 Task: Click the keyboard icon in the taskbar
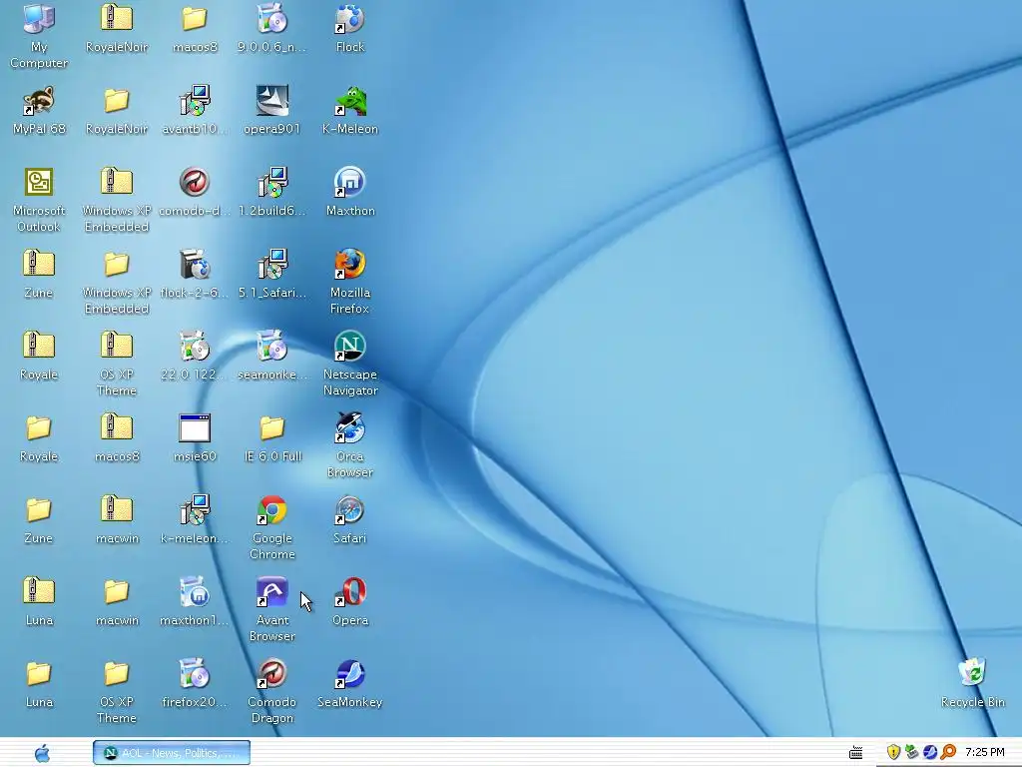tap(855, 753)
